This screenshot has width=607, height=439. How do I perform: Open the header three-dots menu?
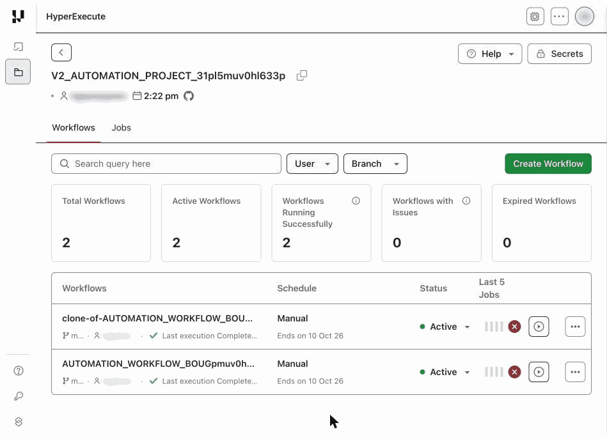point(560,17)
